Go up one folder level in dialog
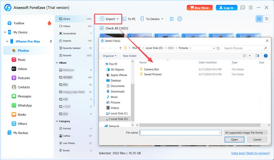274x160 pixels. 120,48
